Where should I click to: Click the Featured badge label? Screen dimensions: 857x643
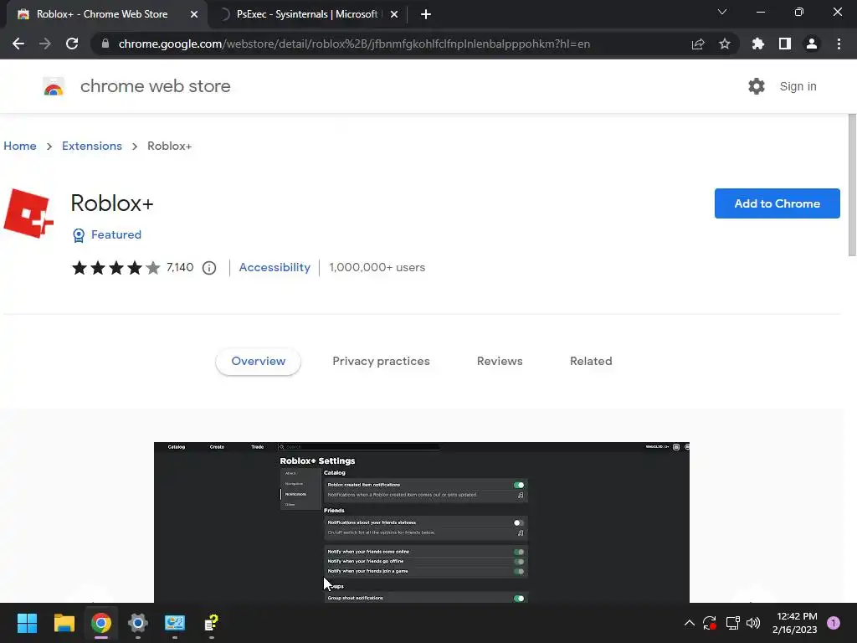[115, 234]
